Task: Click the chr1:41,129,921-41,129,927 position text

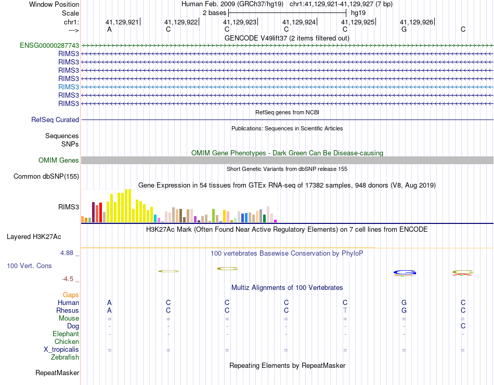Action: tap(341, 4)
